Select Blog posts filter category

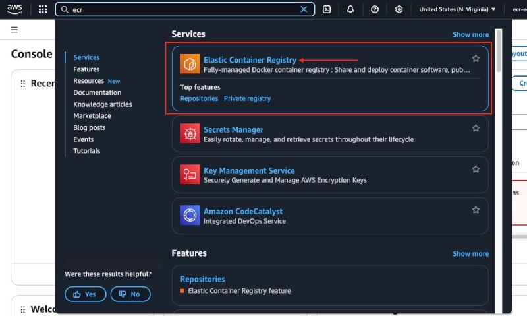pos(90,127)
